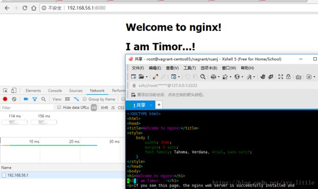This screenshot has height=189, width=318.
Task: Expand the globe encoding dropdown arrow
Action: click(242, 77)
